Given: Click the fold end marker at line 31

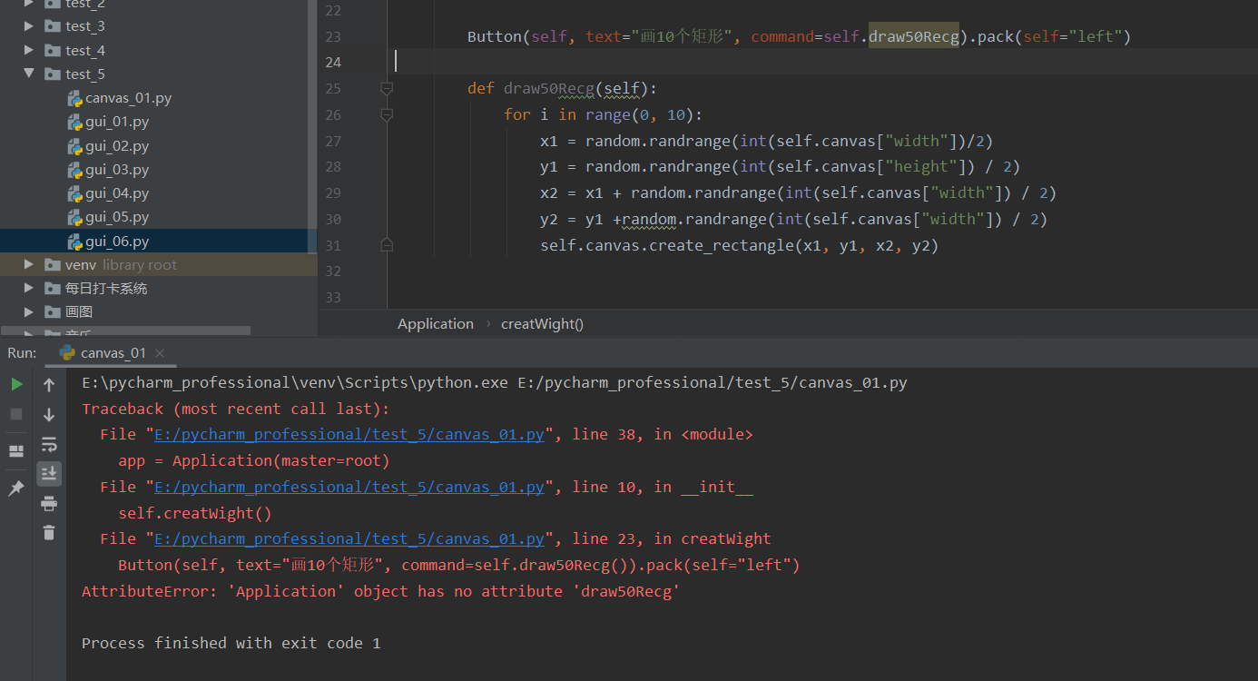Looking at the screenshot, I should 387,245.
